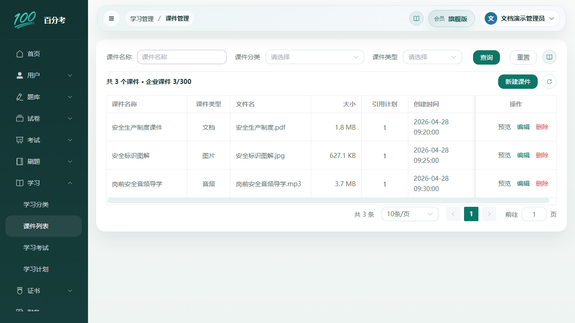
Task: Toggle the hamburger sidebar collapse icon
Action: [111, 18]
